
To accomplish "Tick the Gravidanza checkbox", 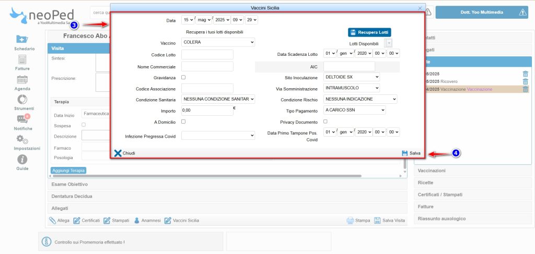I will (x=183, y=77).
